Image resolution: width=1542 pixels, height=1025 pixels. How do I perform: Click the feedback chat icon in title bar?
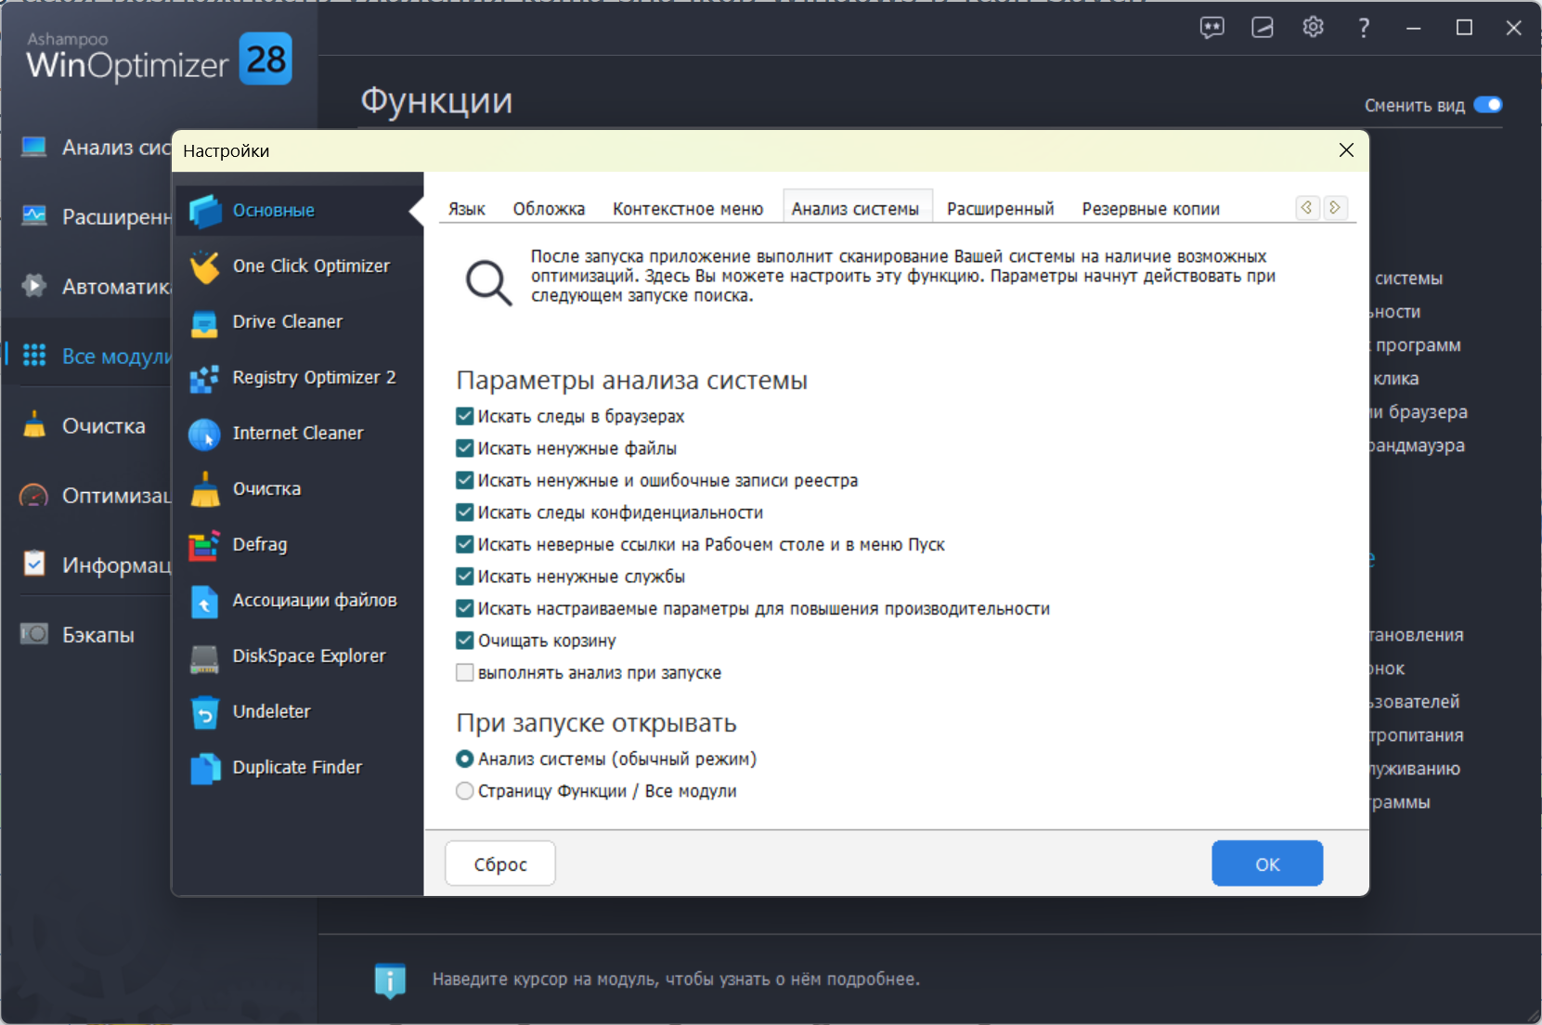point(1212,28)
